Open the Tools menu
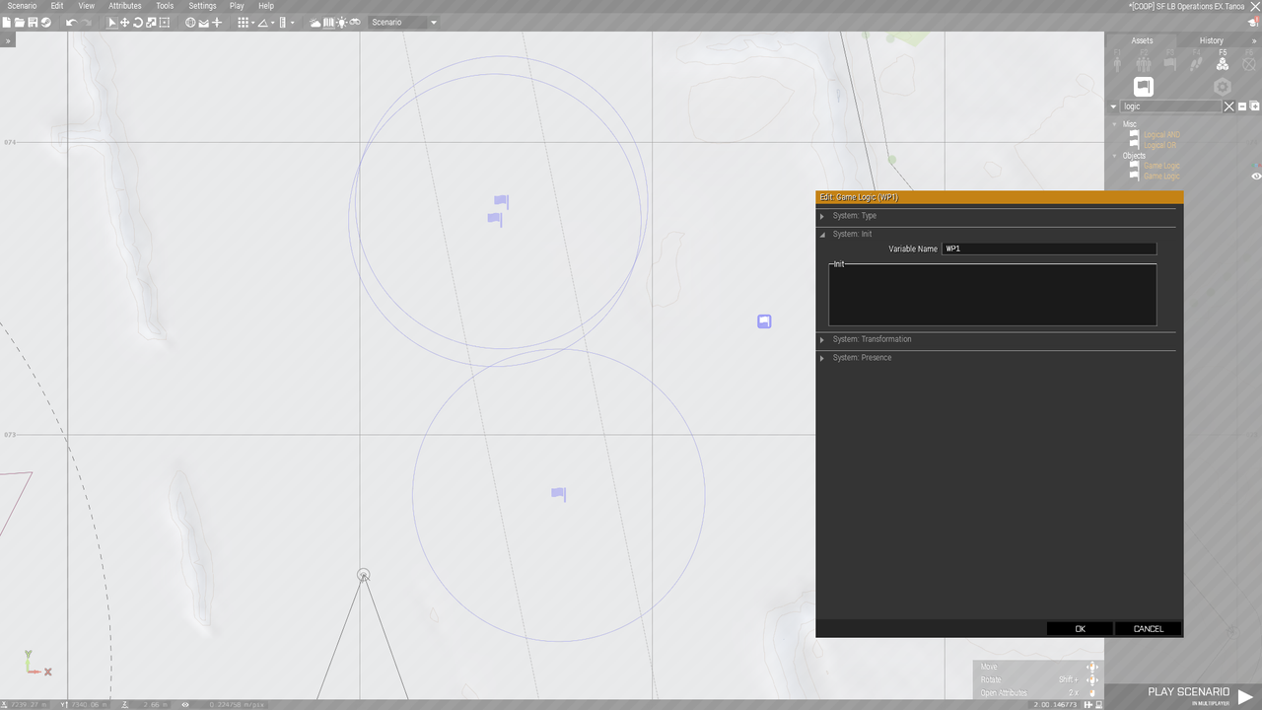This screenshot has height=710, width=1262. click(x=165, y=6)
